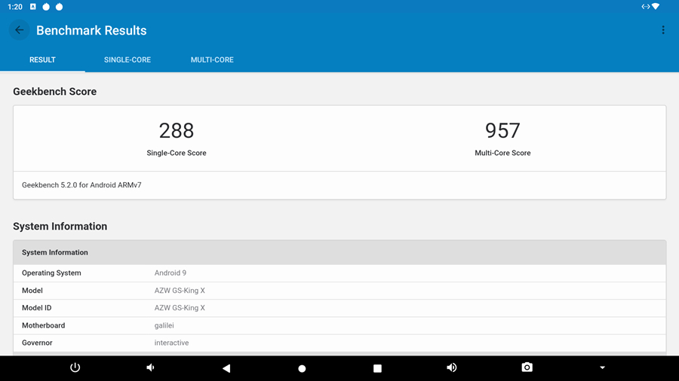Tap 'Geekbench 5.2.0 for Android ARMv7' text
This screenshot has height=381, width=679.
(81, 185)
